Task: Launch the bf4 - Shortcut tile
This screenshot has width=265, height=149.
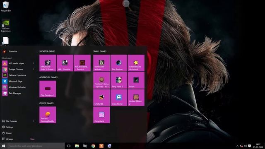Action: (65, 63)
